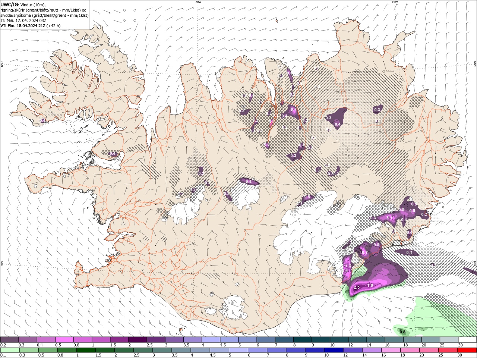The height and width of the screenshot is (358, 477).
Task: Click the 'UWC/IG: Vindur (10m)' title line
Action: pos(23,4)
